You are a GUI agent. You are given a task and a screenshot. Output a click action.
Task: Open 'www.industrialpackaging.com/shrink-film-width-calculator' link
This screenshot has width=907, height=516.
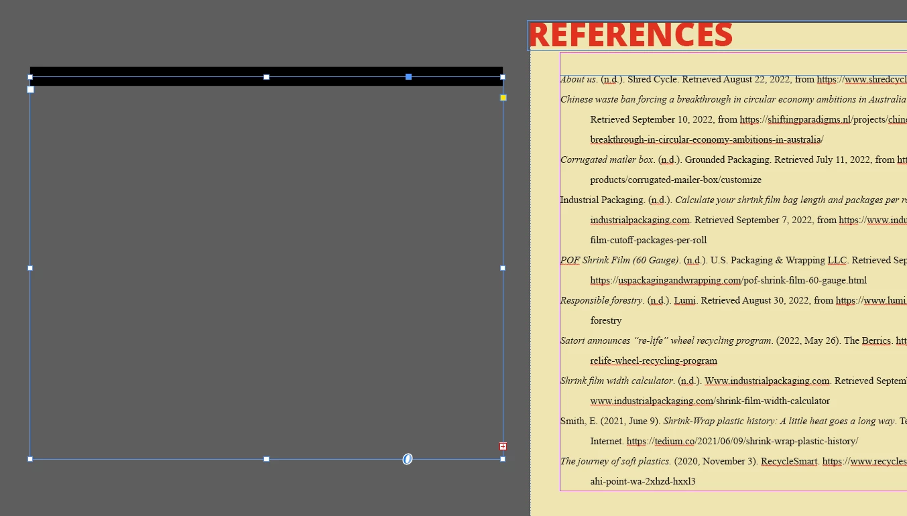[710, 401]
